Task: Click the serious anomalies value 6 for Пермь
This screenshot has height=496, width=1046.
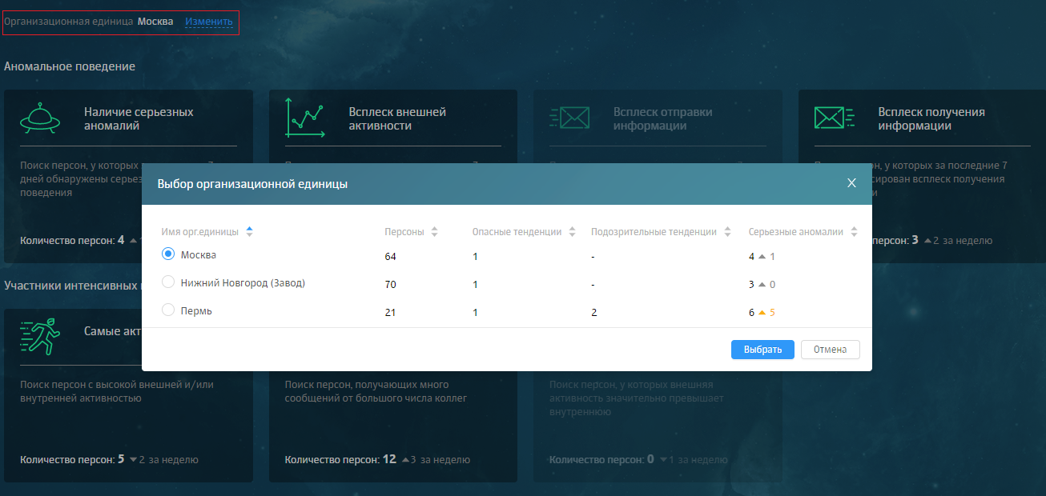Action: [x=752, y=313]
